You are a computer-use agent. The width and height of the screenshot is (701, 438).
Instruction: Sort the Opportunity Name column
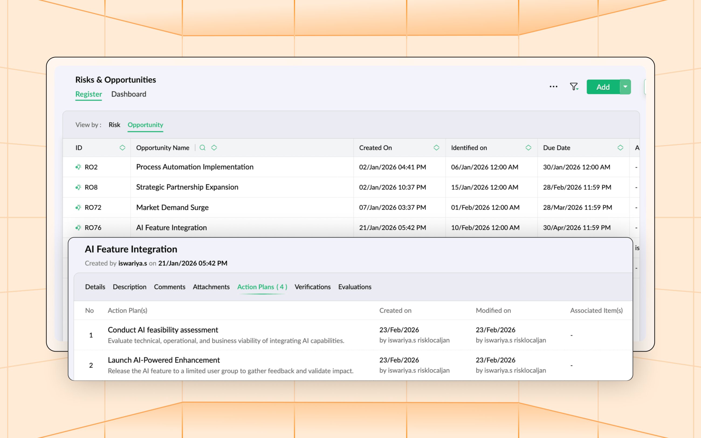(214, 148)
